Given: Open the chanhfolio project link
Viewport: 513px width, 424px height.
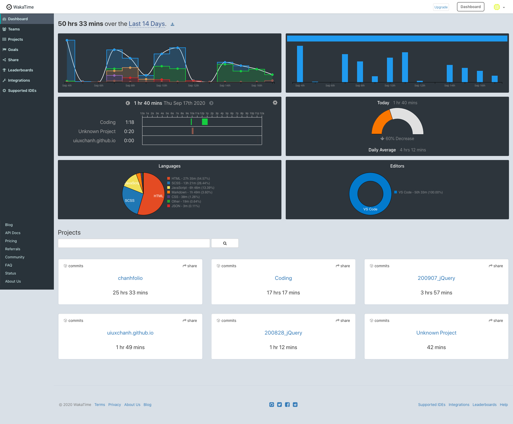Looking at the screenshot, I should [x=130, y=278].
